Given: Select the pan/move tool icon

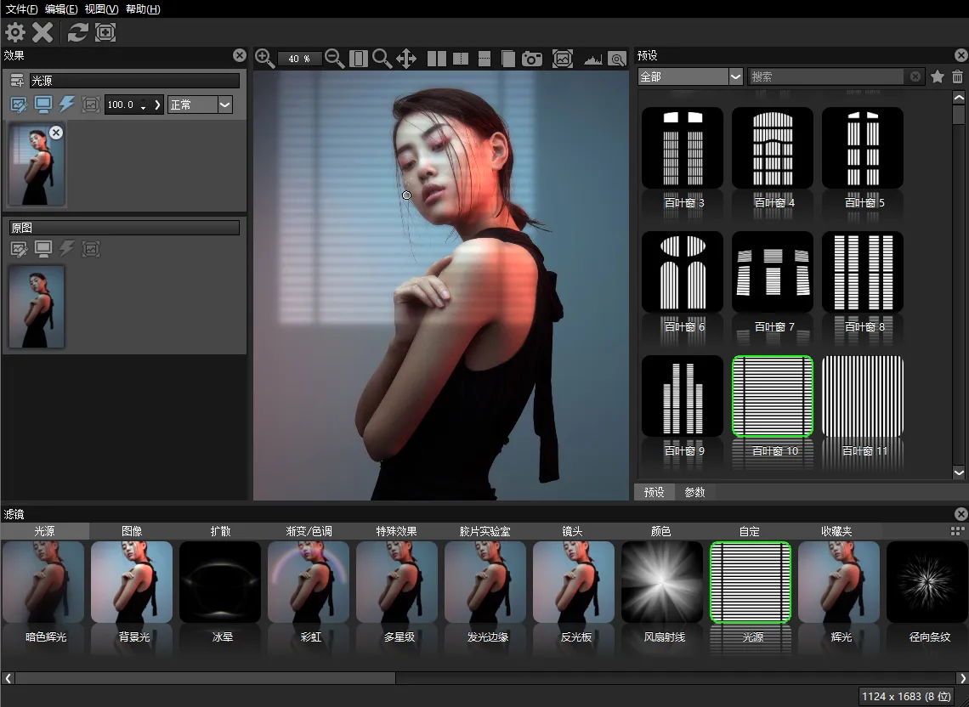Looking at the screenshot, I should pyautogui.click(x=405, y=59).
